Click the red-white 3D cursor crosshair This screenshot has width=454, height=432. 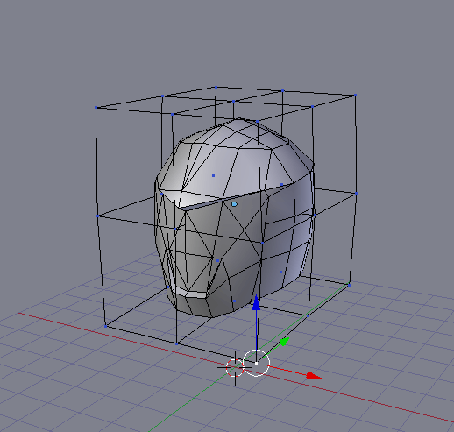235,368
